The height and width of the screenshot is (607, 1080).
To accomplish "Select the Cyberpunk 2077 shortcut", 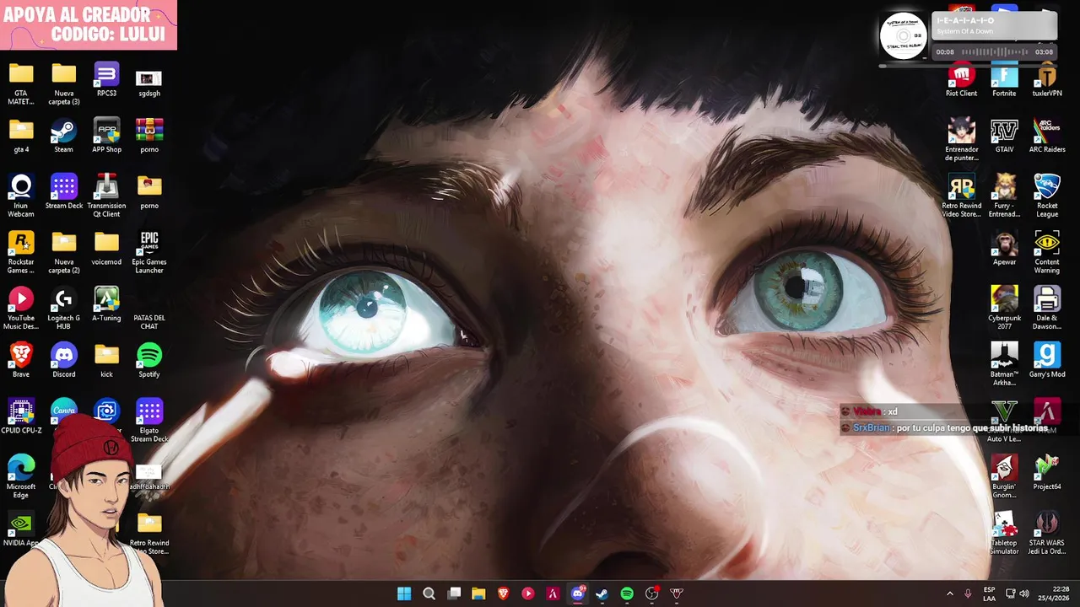I will (x=1004, y=309).
